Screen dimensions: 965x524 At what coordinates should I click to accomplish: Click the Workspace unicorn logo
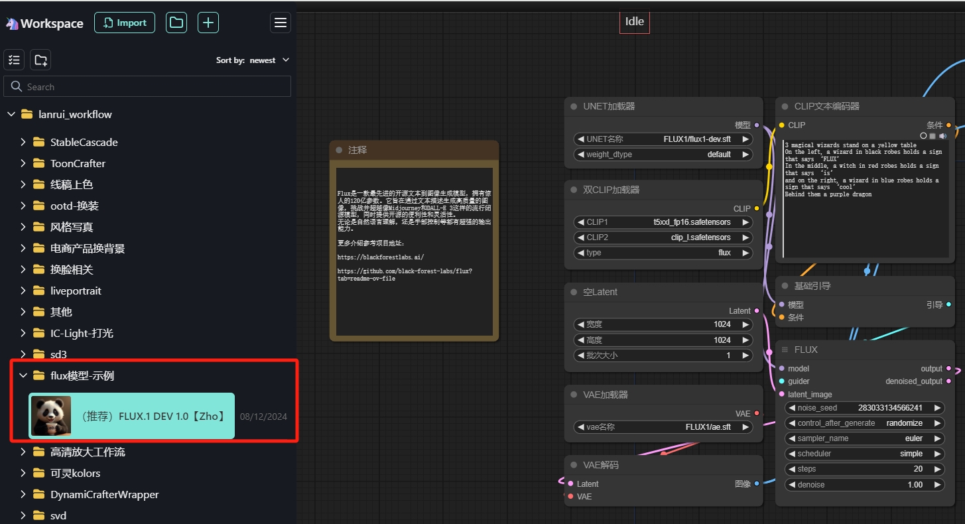pyautogui.click(x=12, y=23)
